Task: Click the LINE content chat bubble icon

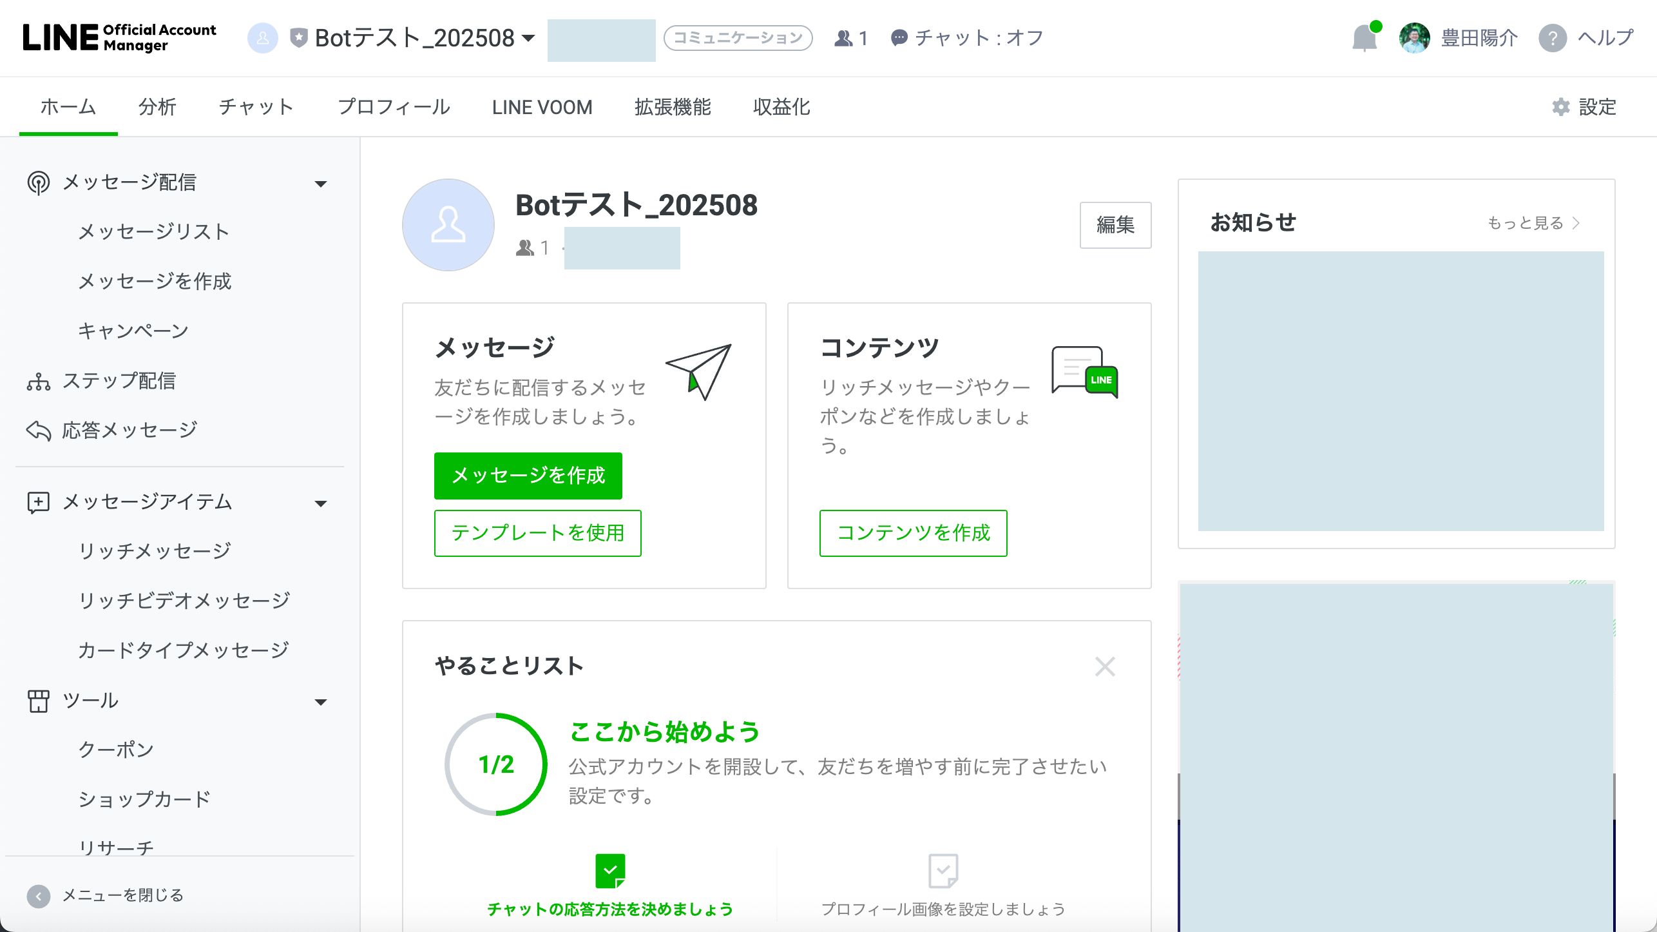Action: pos(1085,371)
